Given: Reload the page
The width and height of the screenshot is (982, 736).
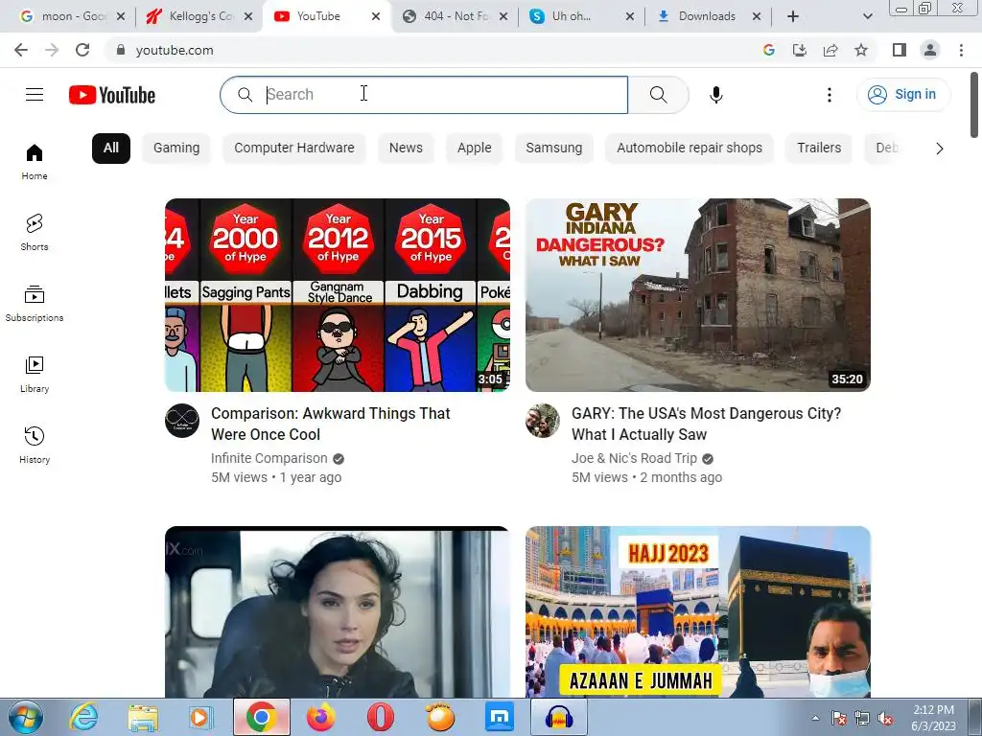Looking at the screenshot, I should 82,50.
